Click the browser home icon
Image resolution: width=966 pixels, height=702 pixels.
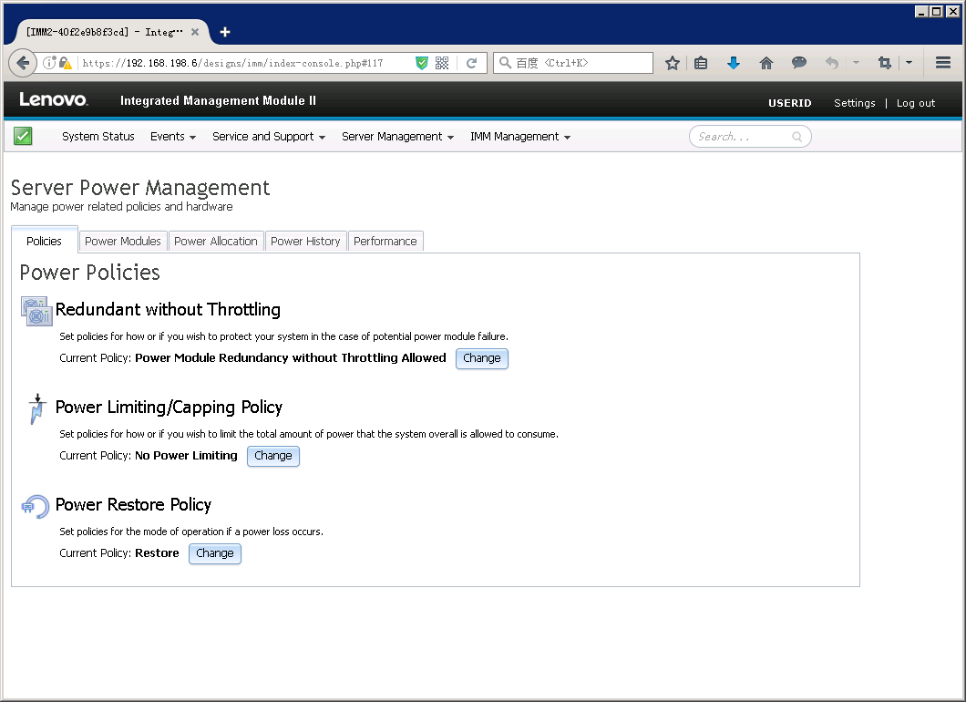pos(766,63)
